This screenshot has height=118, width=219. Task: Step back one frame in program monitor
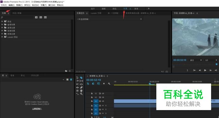click(x=200, y=70)
